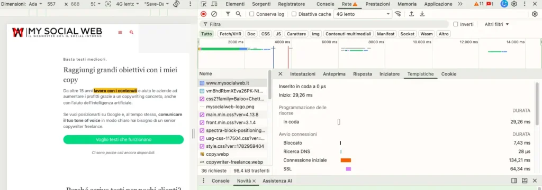Viewport: 542px width, 190px height.
Task: Click the 11 warnings counter
Action: click(x=478, y=4)
